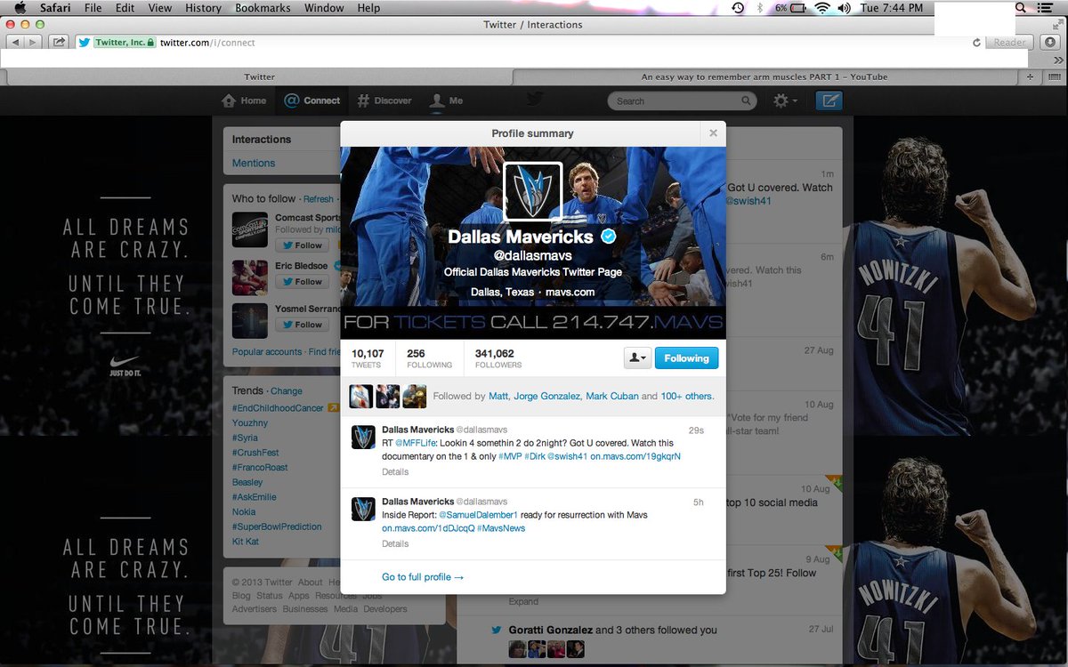View the 341,062 Followers count
This screenshot has height=667, width=1068.
(498, 358)
